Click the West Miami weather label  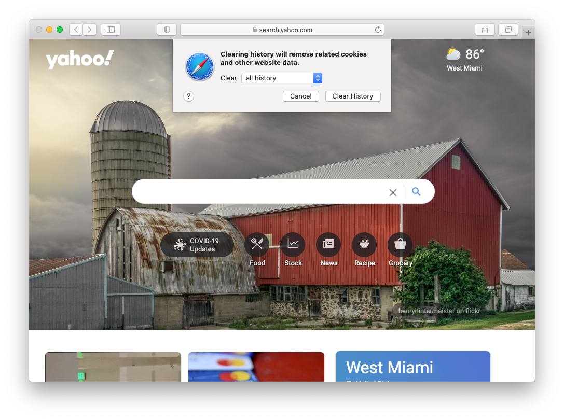coord(464,68)
